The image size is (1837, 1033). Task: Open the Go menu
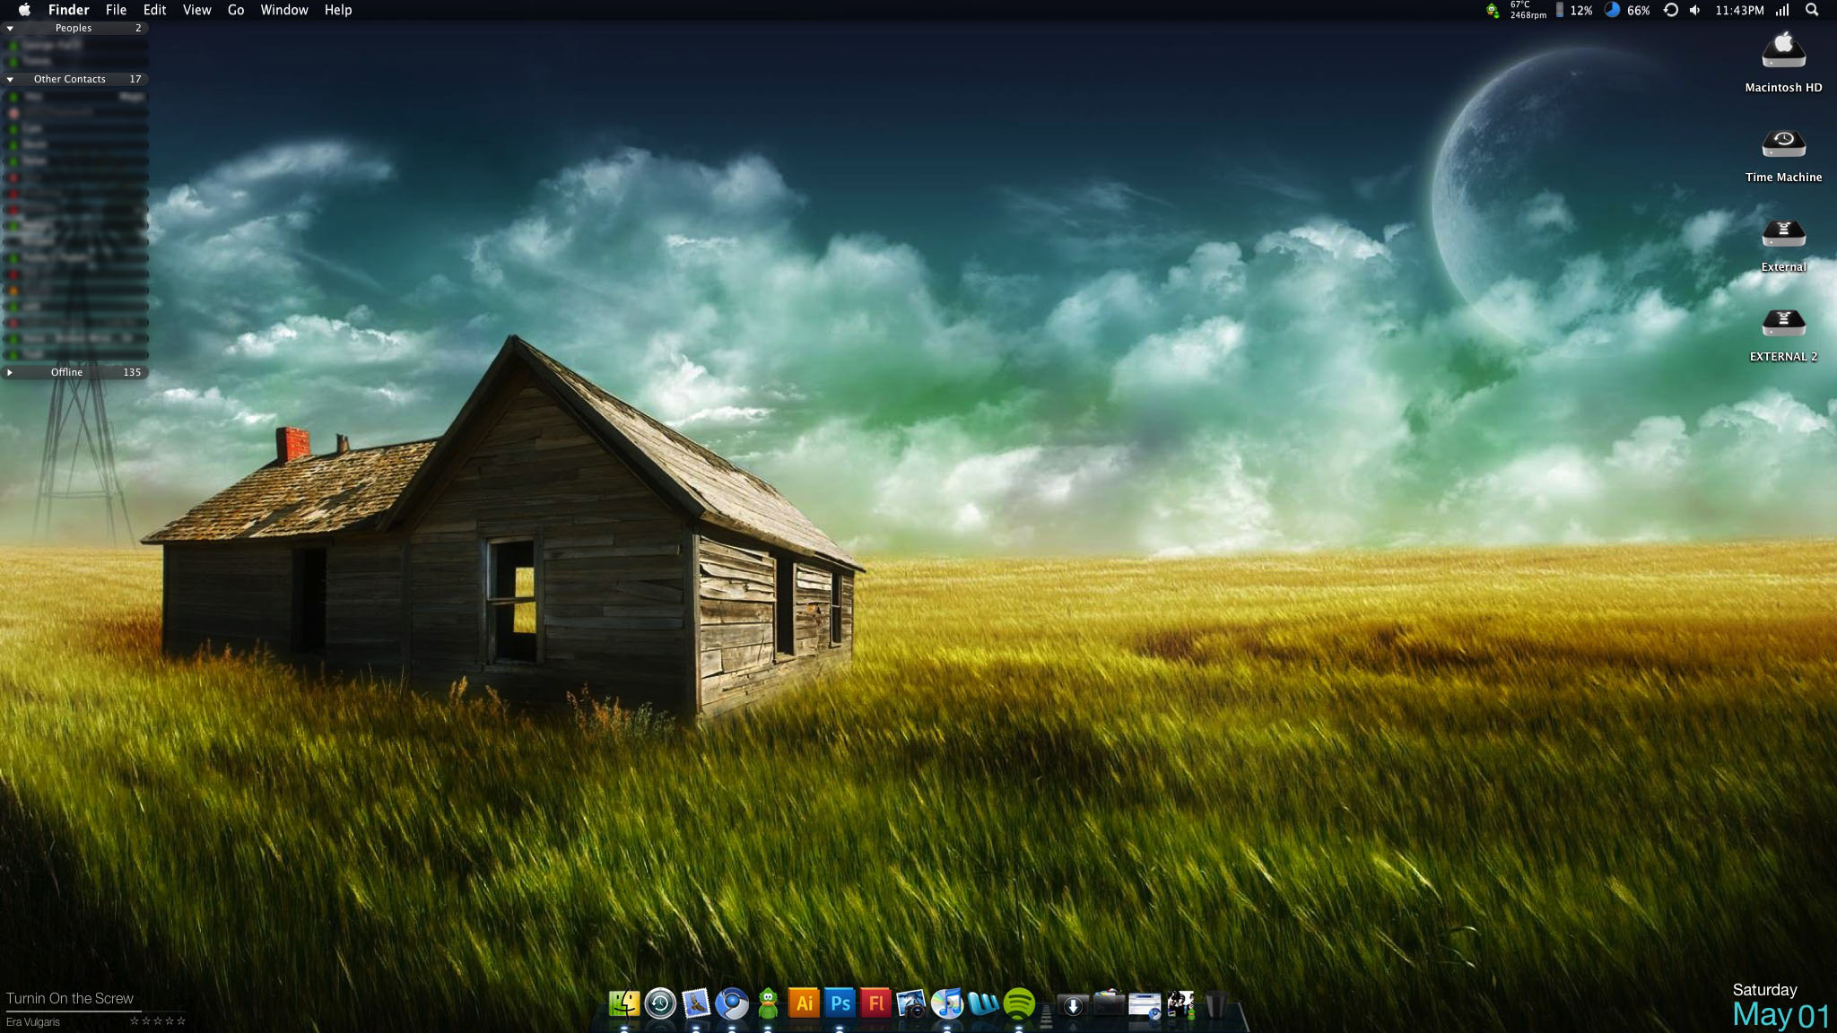[236, 10]
